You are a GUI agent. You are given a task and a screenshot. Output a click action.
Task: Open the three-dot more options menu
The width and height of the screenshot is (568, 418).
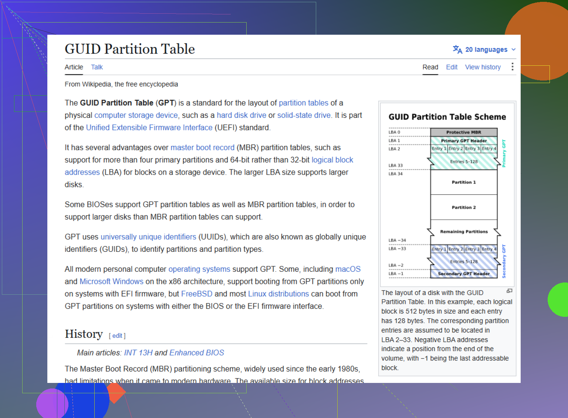[512, 66]
